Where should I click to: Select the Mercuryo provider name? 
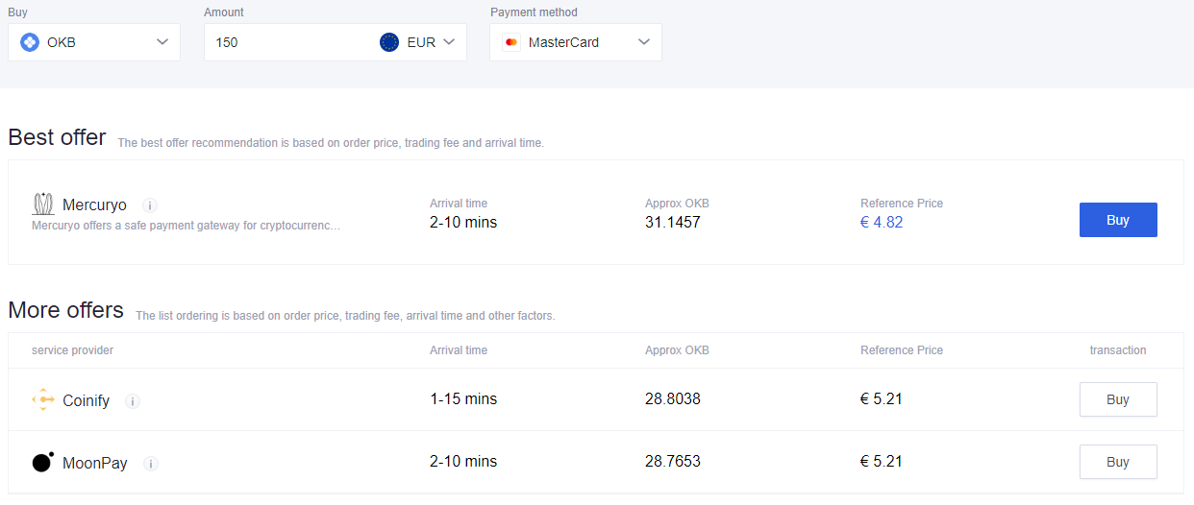coord(94,204)
